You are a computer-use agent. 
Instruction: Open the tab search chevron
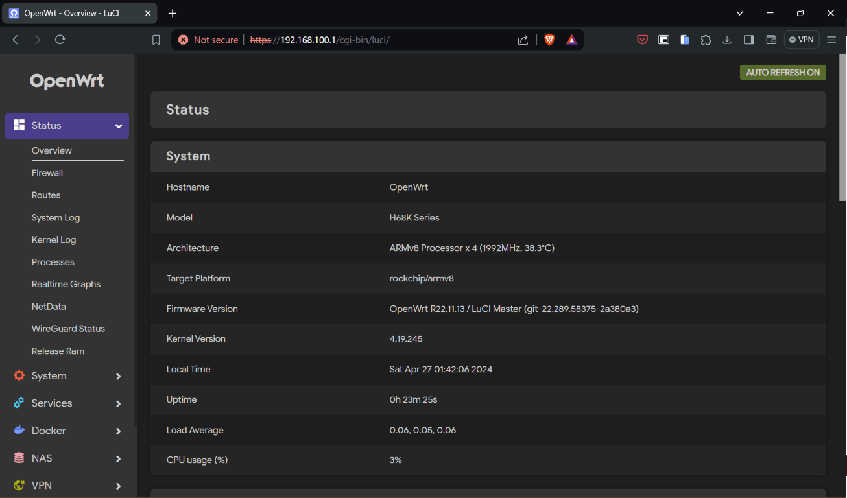[x=740, y=13]
